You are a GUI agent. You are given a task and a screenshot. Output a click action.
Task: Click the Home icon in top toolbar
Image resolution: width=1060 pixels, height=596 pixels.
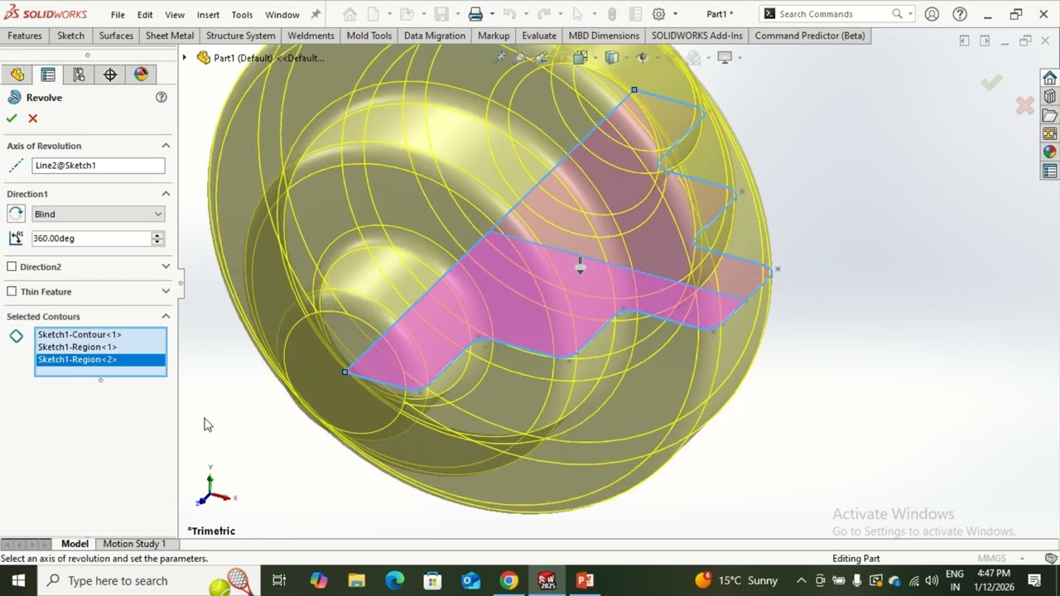349,14
